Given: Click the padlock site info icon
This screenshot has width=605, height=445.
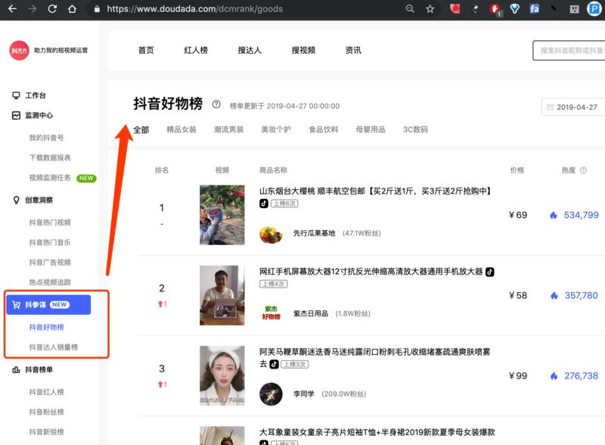Looking at the screenshot, I should click(x=97, y=9).
